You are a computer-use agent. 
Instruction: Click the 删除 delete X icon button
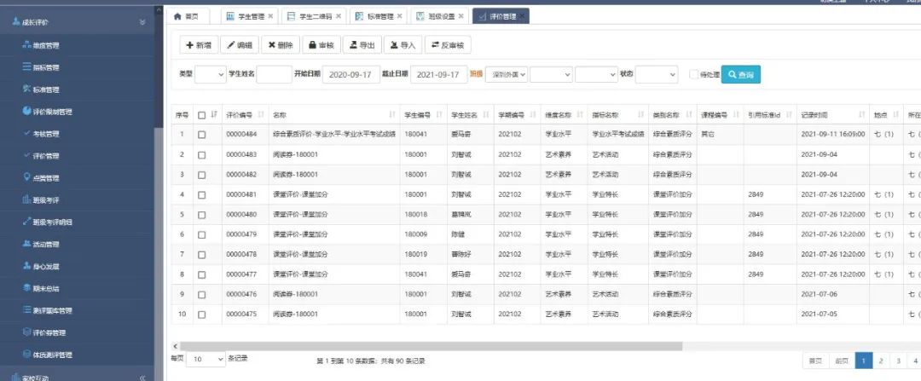pyautogui.click(x=280, y=45)
